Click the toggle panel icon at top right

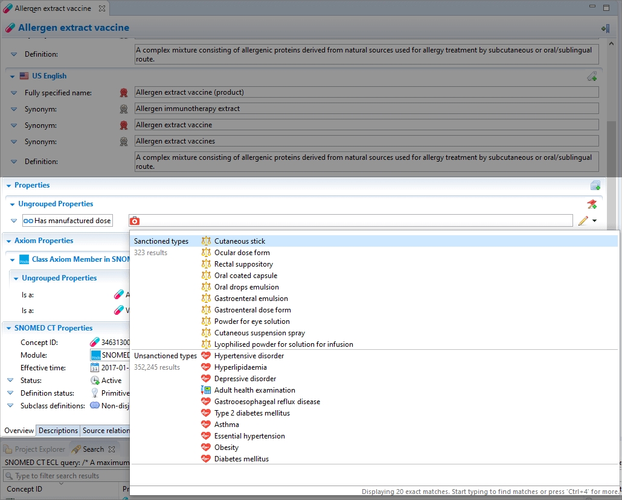coord(604,28)
